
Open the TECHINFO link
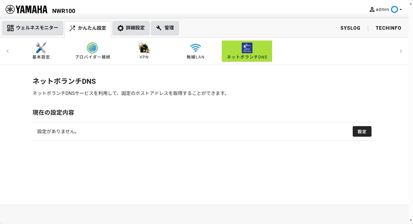(388, 28)
